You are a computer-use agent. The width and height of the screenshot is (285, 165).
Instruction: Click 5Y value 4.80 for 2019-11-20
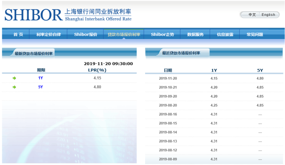[260, 78]
